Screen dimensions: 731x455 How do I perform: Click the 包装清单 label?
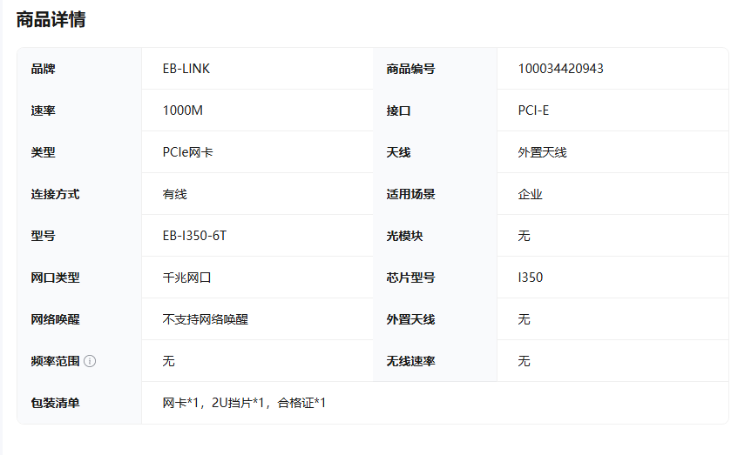tap(55, 403)
